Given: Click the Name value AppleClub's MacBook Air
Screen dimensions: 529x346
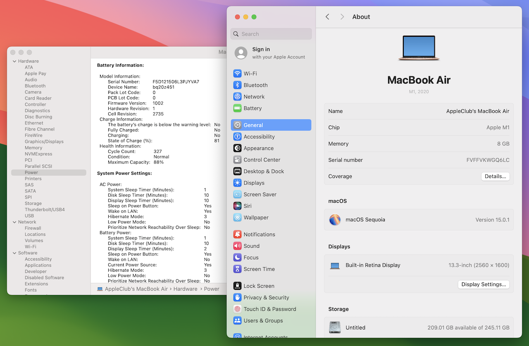Looking at the screenshot, I should click(478, 111).
